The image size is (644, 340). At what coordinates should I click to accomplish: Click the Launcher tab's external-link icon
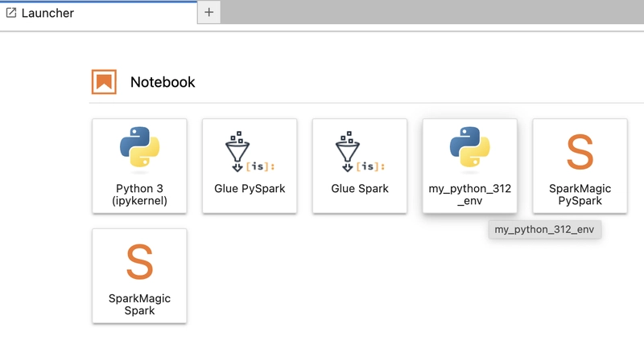(11, 13)
